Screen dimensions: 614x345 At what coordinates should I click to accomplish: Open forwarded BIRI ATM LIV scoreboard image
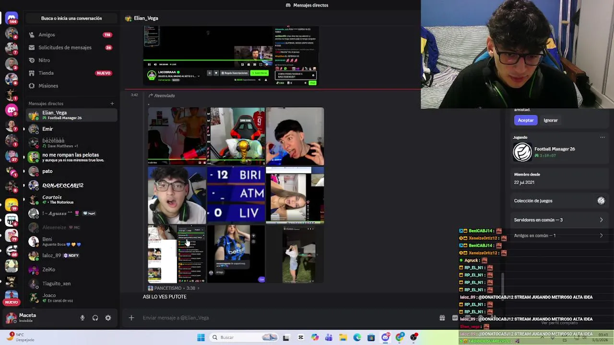pyautogui.click(x=236, y=195)
